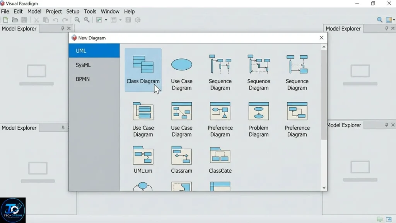Create a new project with the blank page icon
Screen dimensions: 396x223
5,20
